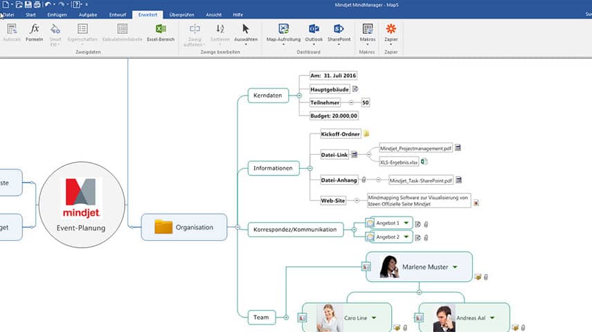
Task: Click the New document icon in quick access toolbar
Action: click(x=6, y=5)
